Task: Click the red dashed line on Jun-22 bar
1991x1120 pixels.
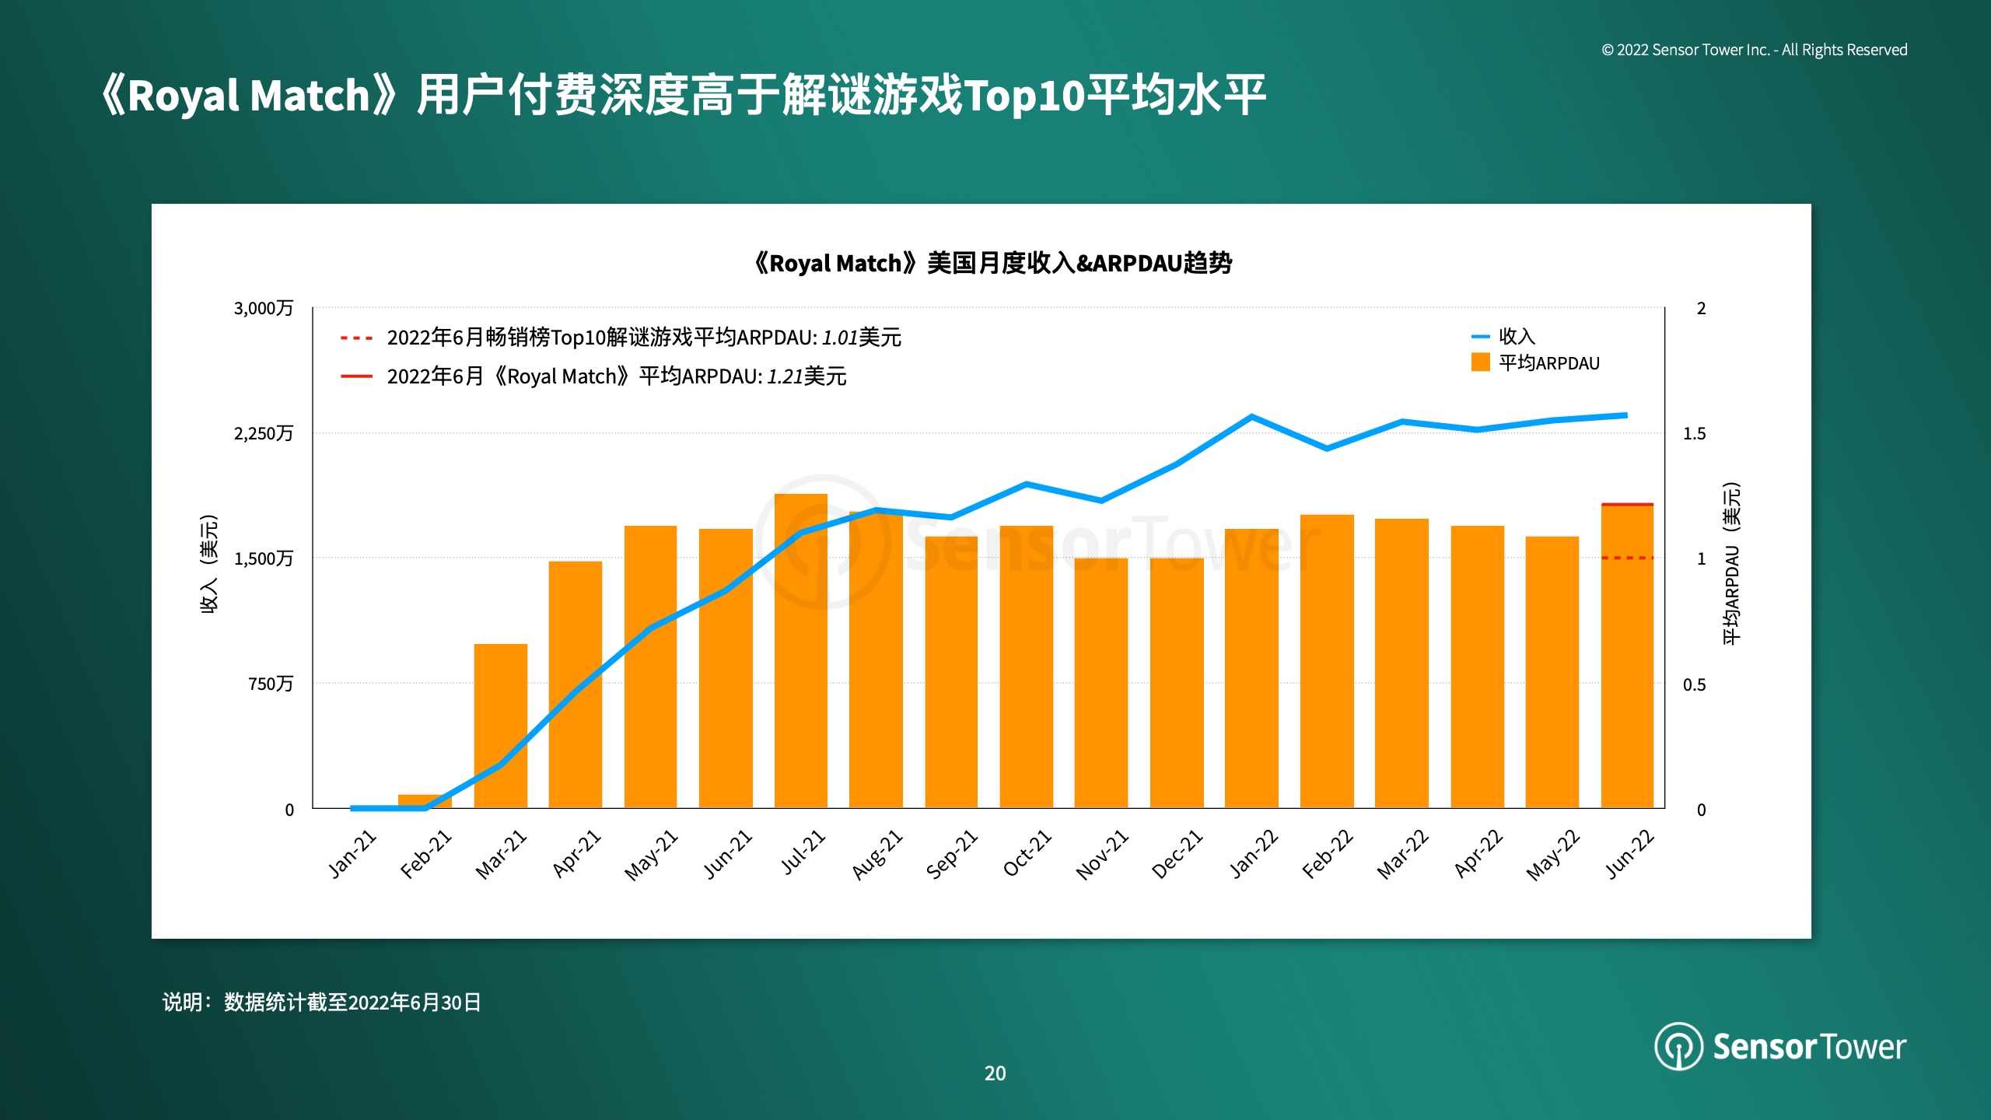Action: [1627, 558]
